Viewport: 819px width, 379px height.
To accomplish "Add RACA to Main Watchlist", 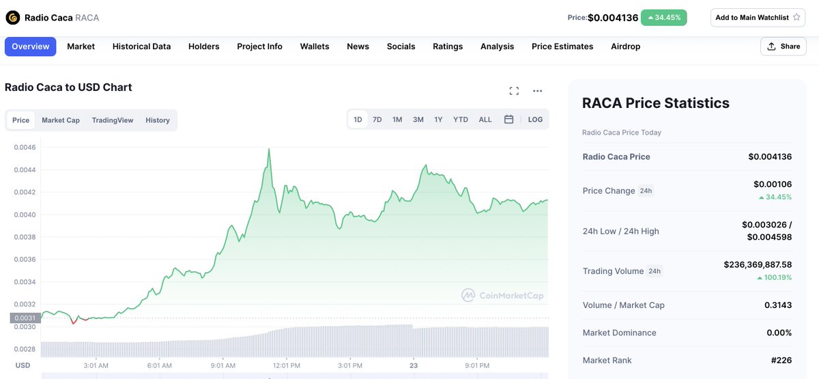I will (758, 17).
